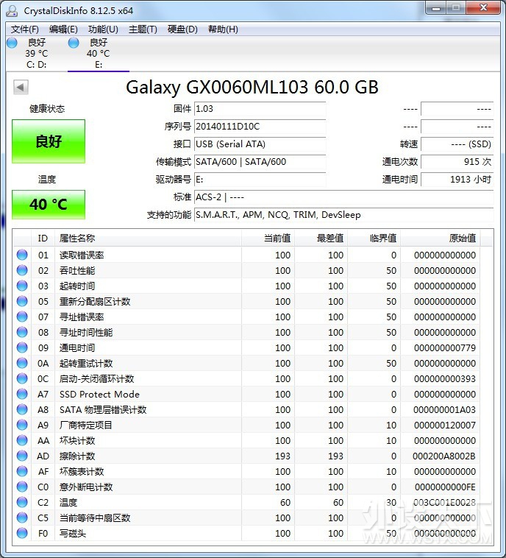Click the CrystalDiskInfo app icon in title bar

(12, 10)
